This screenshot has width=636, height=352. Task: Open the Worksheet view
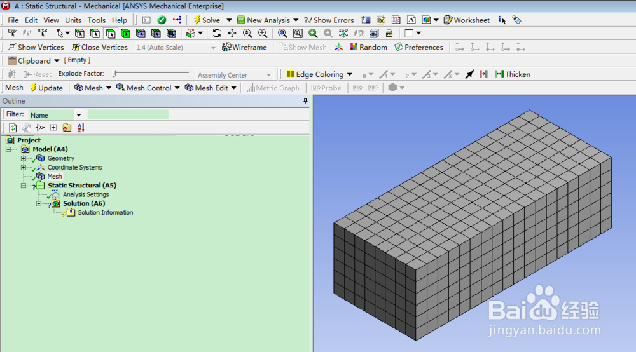point(466,20)
